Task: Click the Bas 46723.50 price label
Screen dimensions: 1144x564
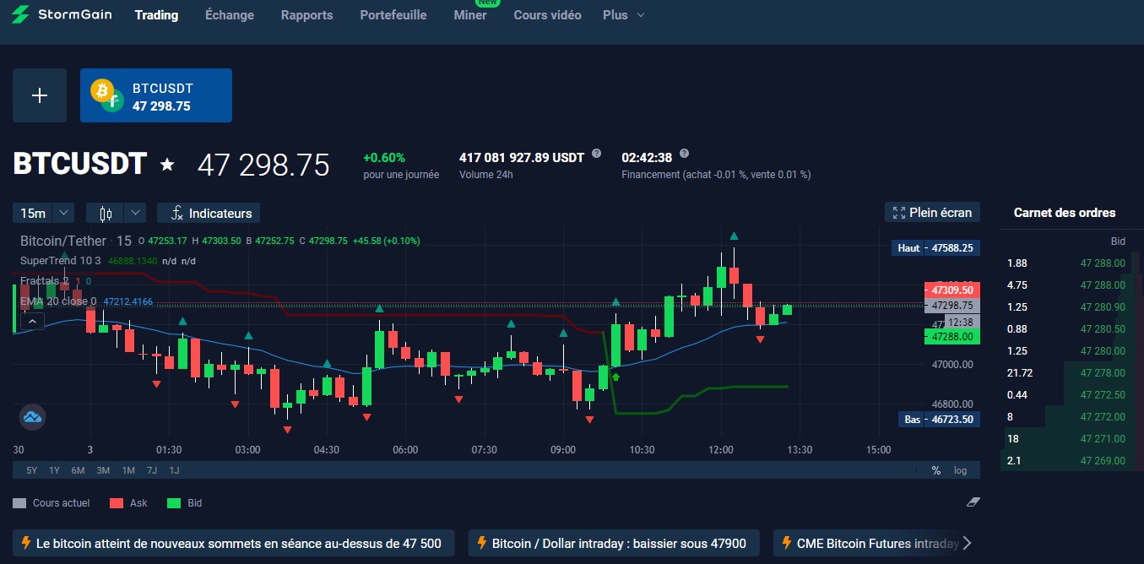Action: (940, 419)
